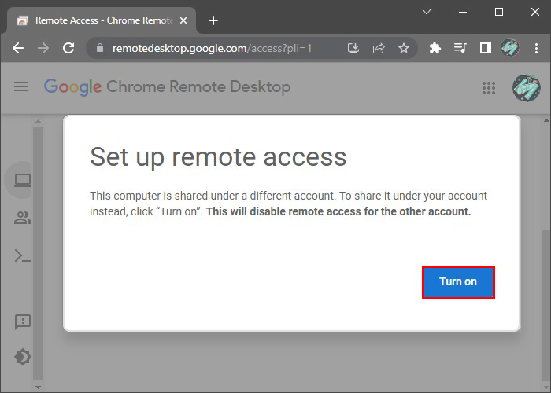Viewport: 551px width, 393px height.
Task: Click the address bar URL field
Action: [x=220, y=48]
